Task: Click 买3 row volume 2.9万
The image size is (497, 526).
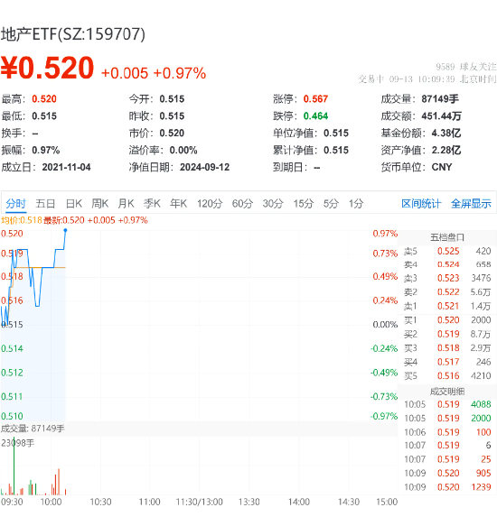Action: click(481, 348)
